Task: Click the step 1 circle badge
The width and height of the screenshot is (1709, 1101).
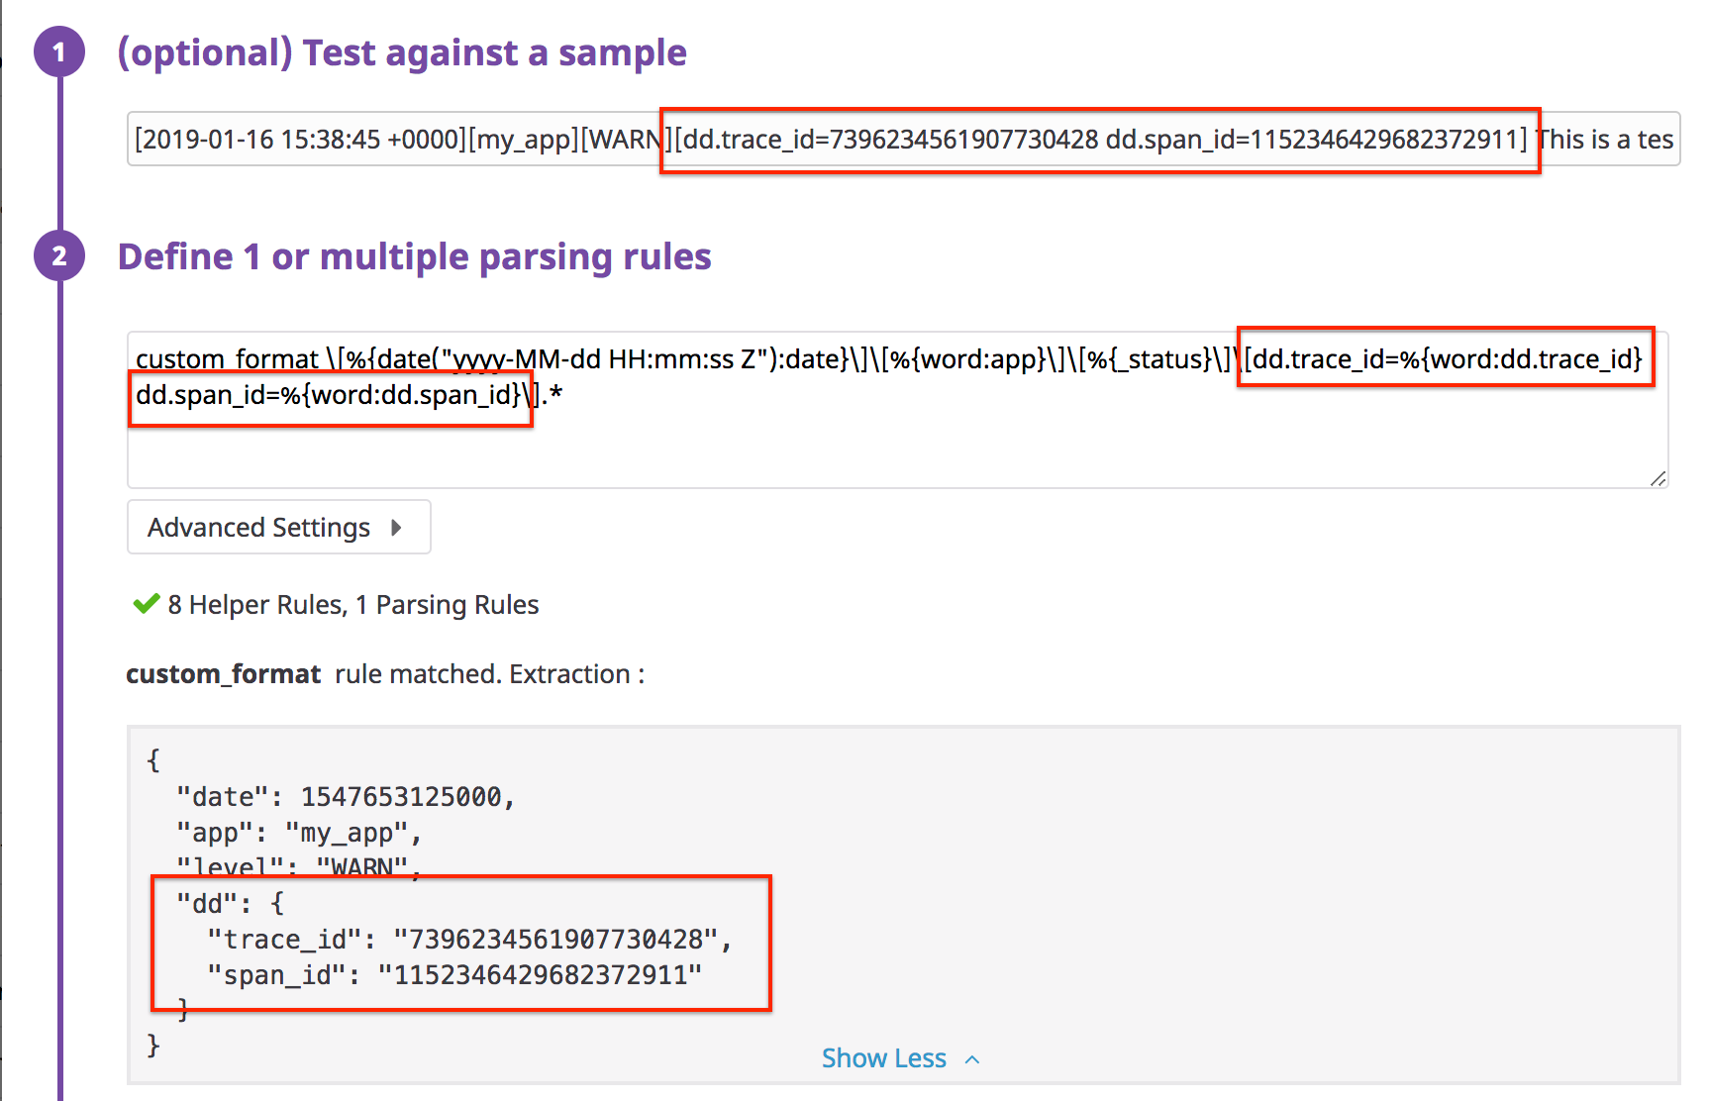Action: (59, 51)
